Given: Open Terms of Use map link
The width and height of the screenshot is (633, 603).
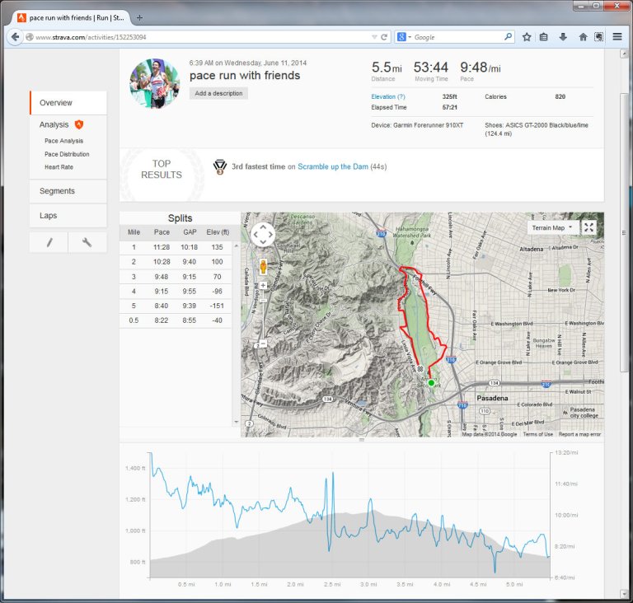Looking at the screenshot, I should point(537,434).
